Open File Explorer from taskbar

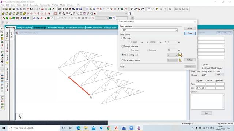(x=86, y=128)
